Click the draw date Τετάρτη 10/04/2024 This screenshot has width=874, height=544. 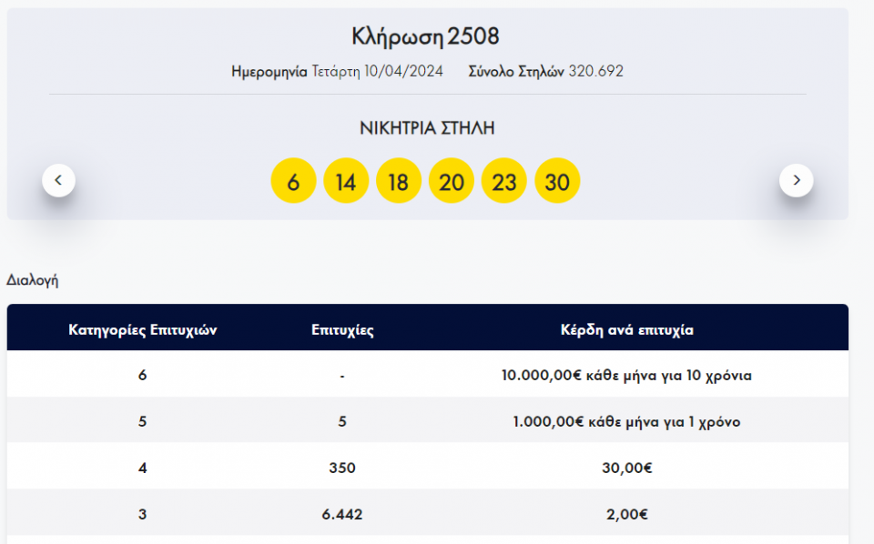pos(377,71)
